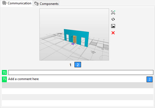Image resolution: width=155 pixels, height=108 pixels.
Task: Delete the viewpoint with the red X icon
Action: click(113, 33)
